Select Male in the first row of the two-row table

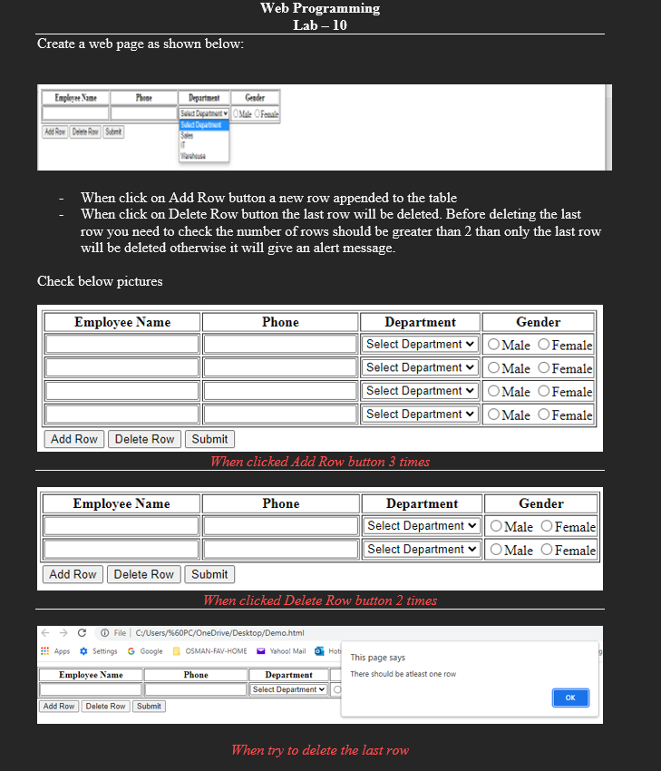click(496, 525)
